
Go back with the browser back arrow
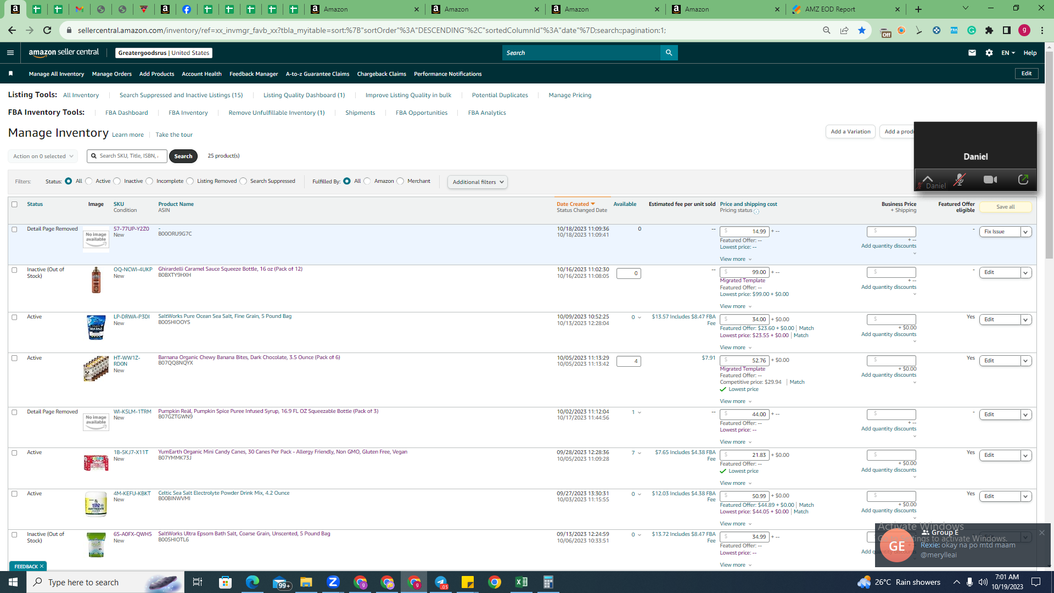12,30
